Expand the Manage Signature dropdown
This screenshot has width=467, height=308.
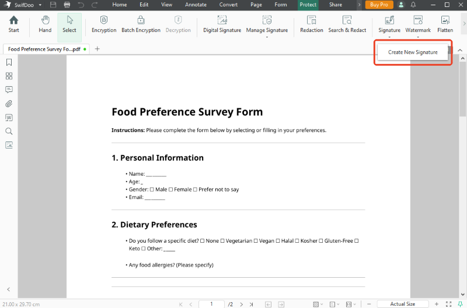(267, 37)
